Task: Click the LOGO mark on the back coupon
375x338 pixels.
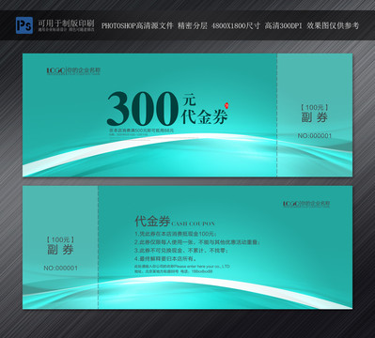Action: [x=292, y=204]
